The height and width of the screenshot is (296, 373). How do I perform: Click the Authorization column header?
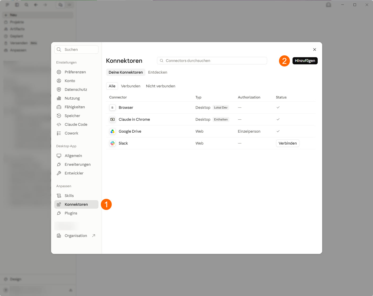(x=249, y=97)
